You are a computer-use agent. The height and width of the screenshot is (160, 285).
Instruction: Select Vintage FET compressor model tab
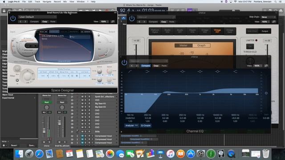[217, 31]
